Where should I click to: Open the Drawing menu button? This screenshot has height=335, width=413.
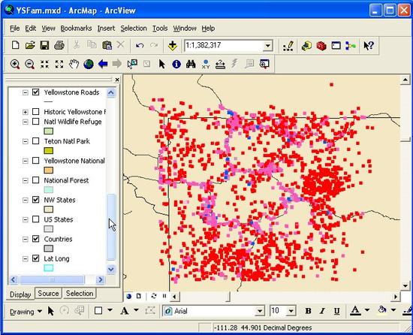[26, 312]
